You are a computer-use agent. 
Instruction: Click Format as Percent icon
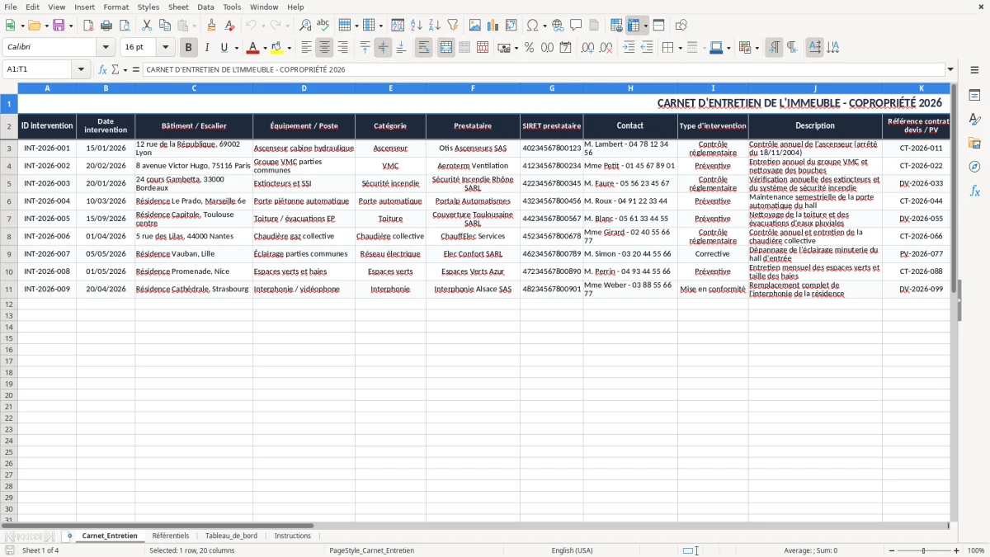pos(529,48)
